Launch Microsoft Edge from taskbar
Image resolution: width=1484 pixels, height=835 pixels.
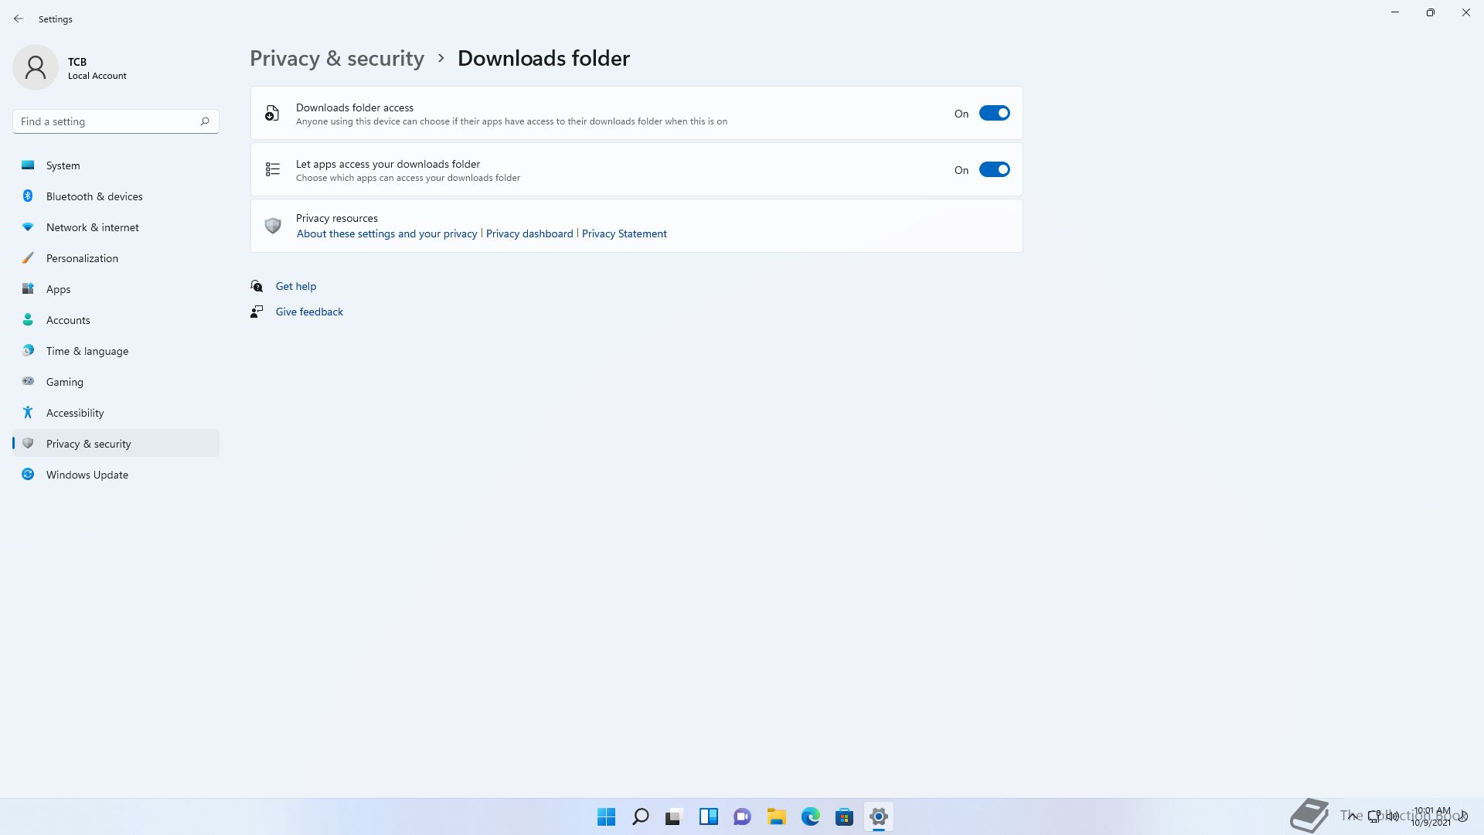810,816
